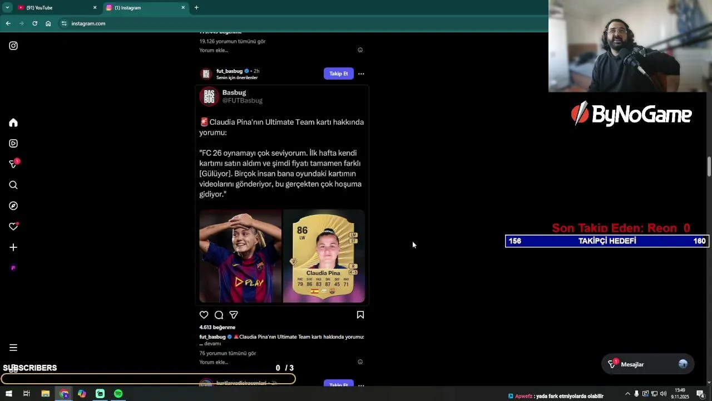
Task: Show hidden system tray icons
Action: (628, 394)
